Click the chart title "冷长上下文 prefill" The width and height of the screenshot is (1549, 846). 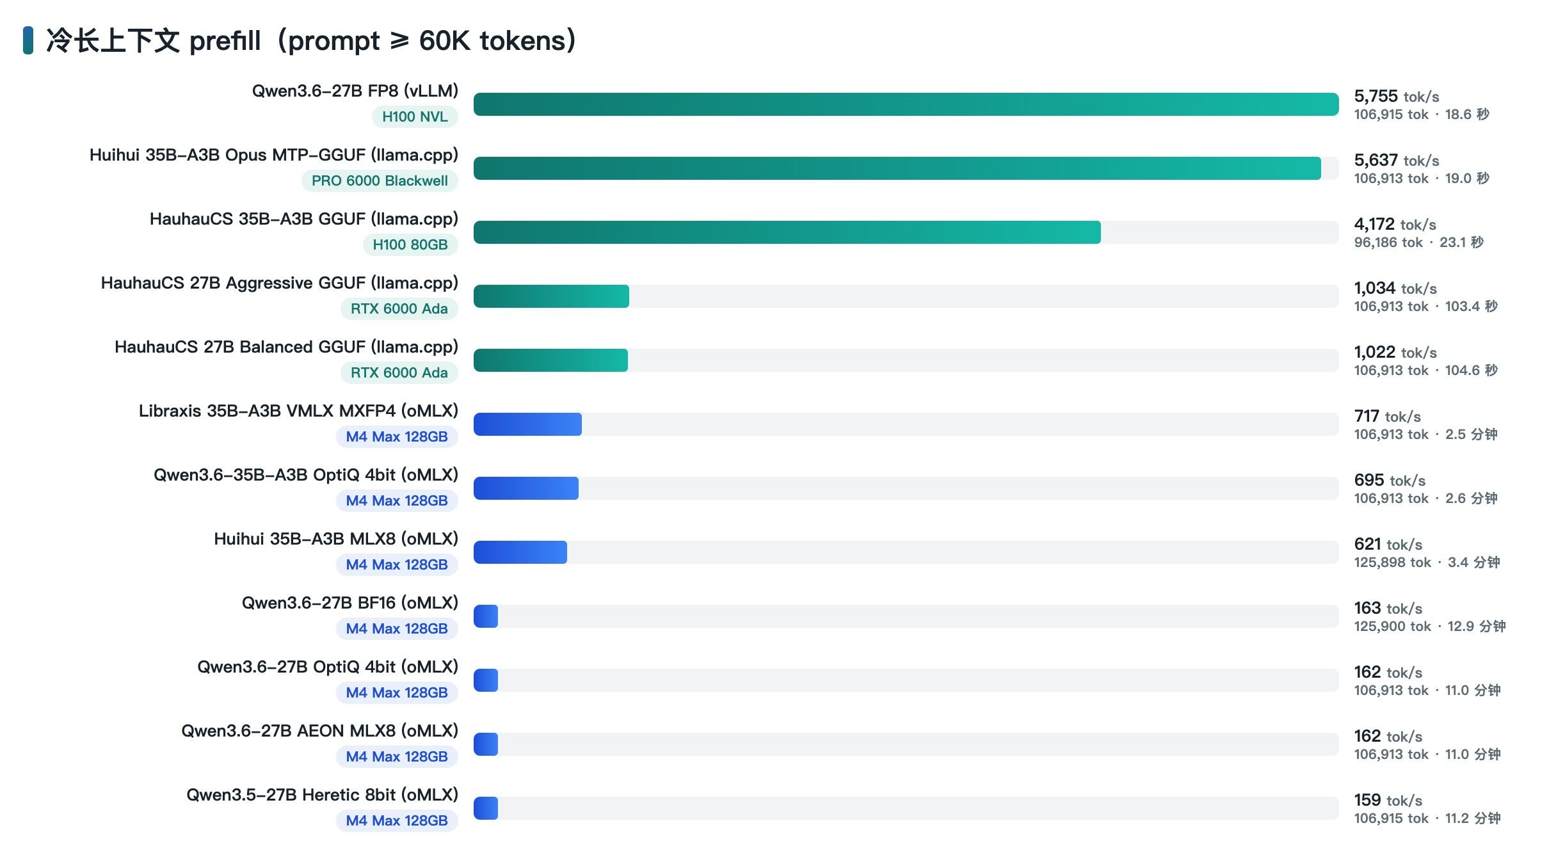coord(154,40)
